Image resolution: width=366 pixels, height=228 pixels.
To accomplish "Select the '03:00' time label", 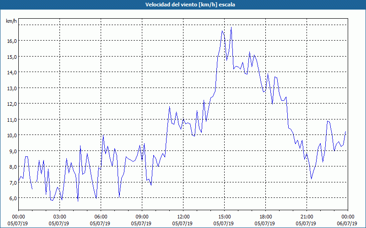I will click(60, 217).
